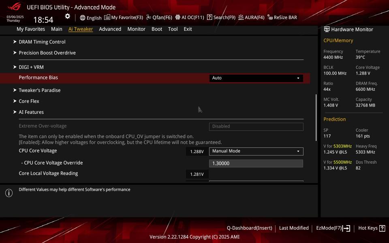Click the 18:54 clock
389x243 pixels.
[43, 20]
